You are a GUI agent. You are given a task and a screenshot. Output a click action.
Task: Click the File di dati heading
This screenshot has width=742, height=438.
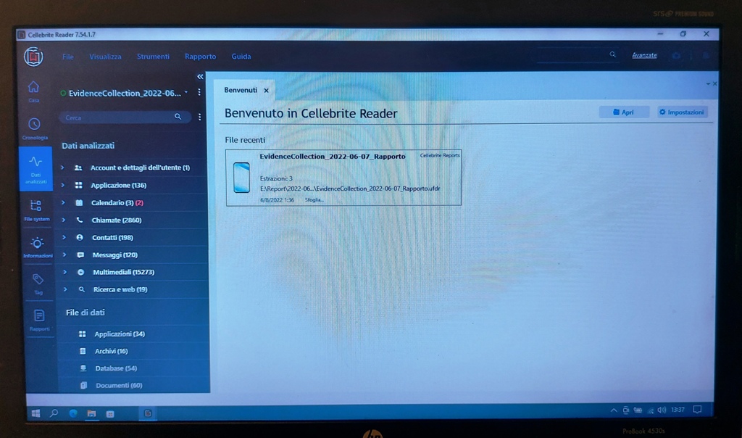click(86, 313)
